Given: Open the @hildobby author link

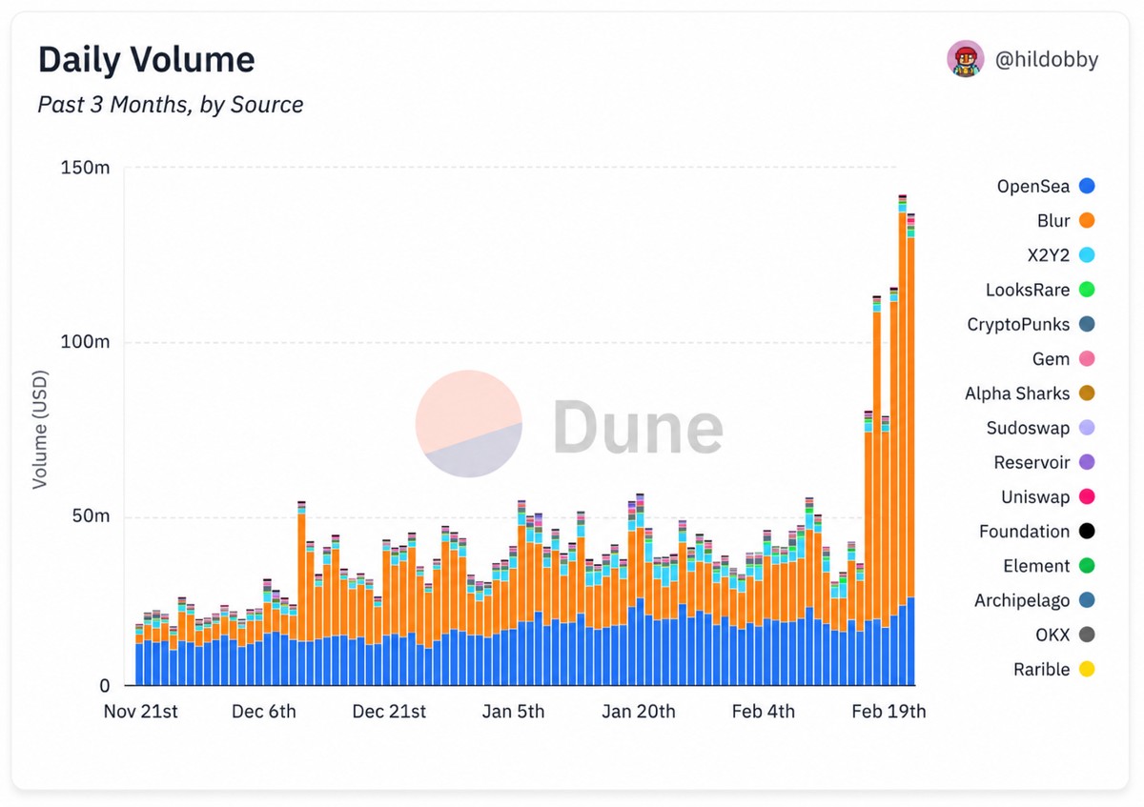Looking at the screenshot, I should (1047, 59).
